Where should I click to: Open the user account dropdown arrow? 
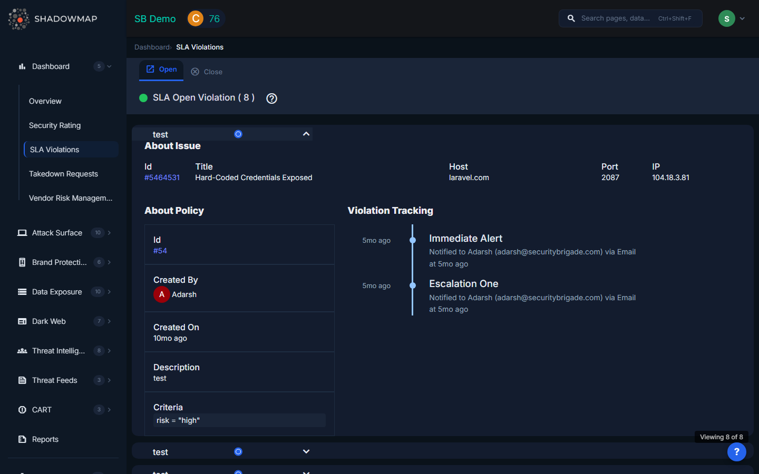742,18
